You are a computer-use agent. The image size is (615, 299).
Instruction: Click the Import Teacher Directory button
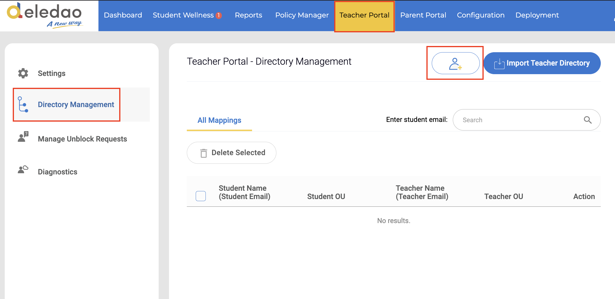542,63
